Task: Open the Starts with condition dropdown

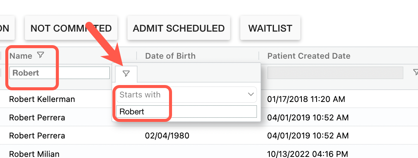Action: (x=186, y=95)
